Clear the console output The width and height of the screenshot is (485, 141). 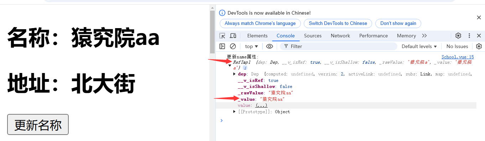point(233,46)
